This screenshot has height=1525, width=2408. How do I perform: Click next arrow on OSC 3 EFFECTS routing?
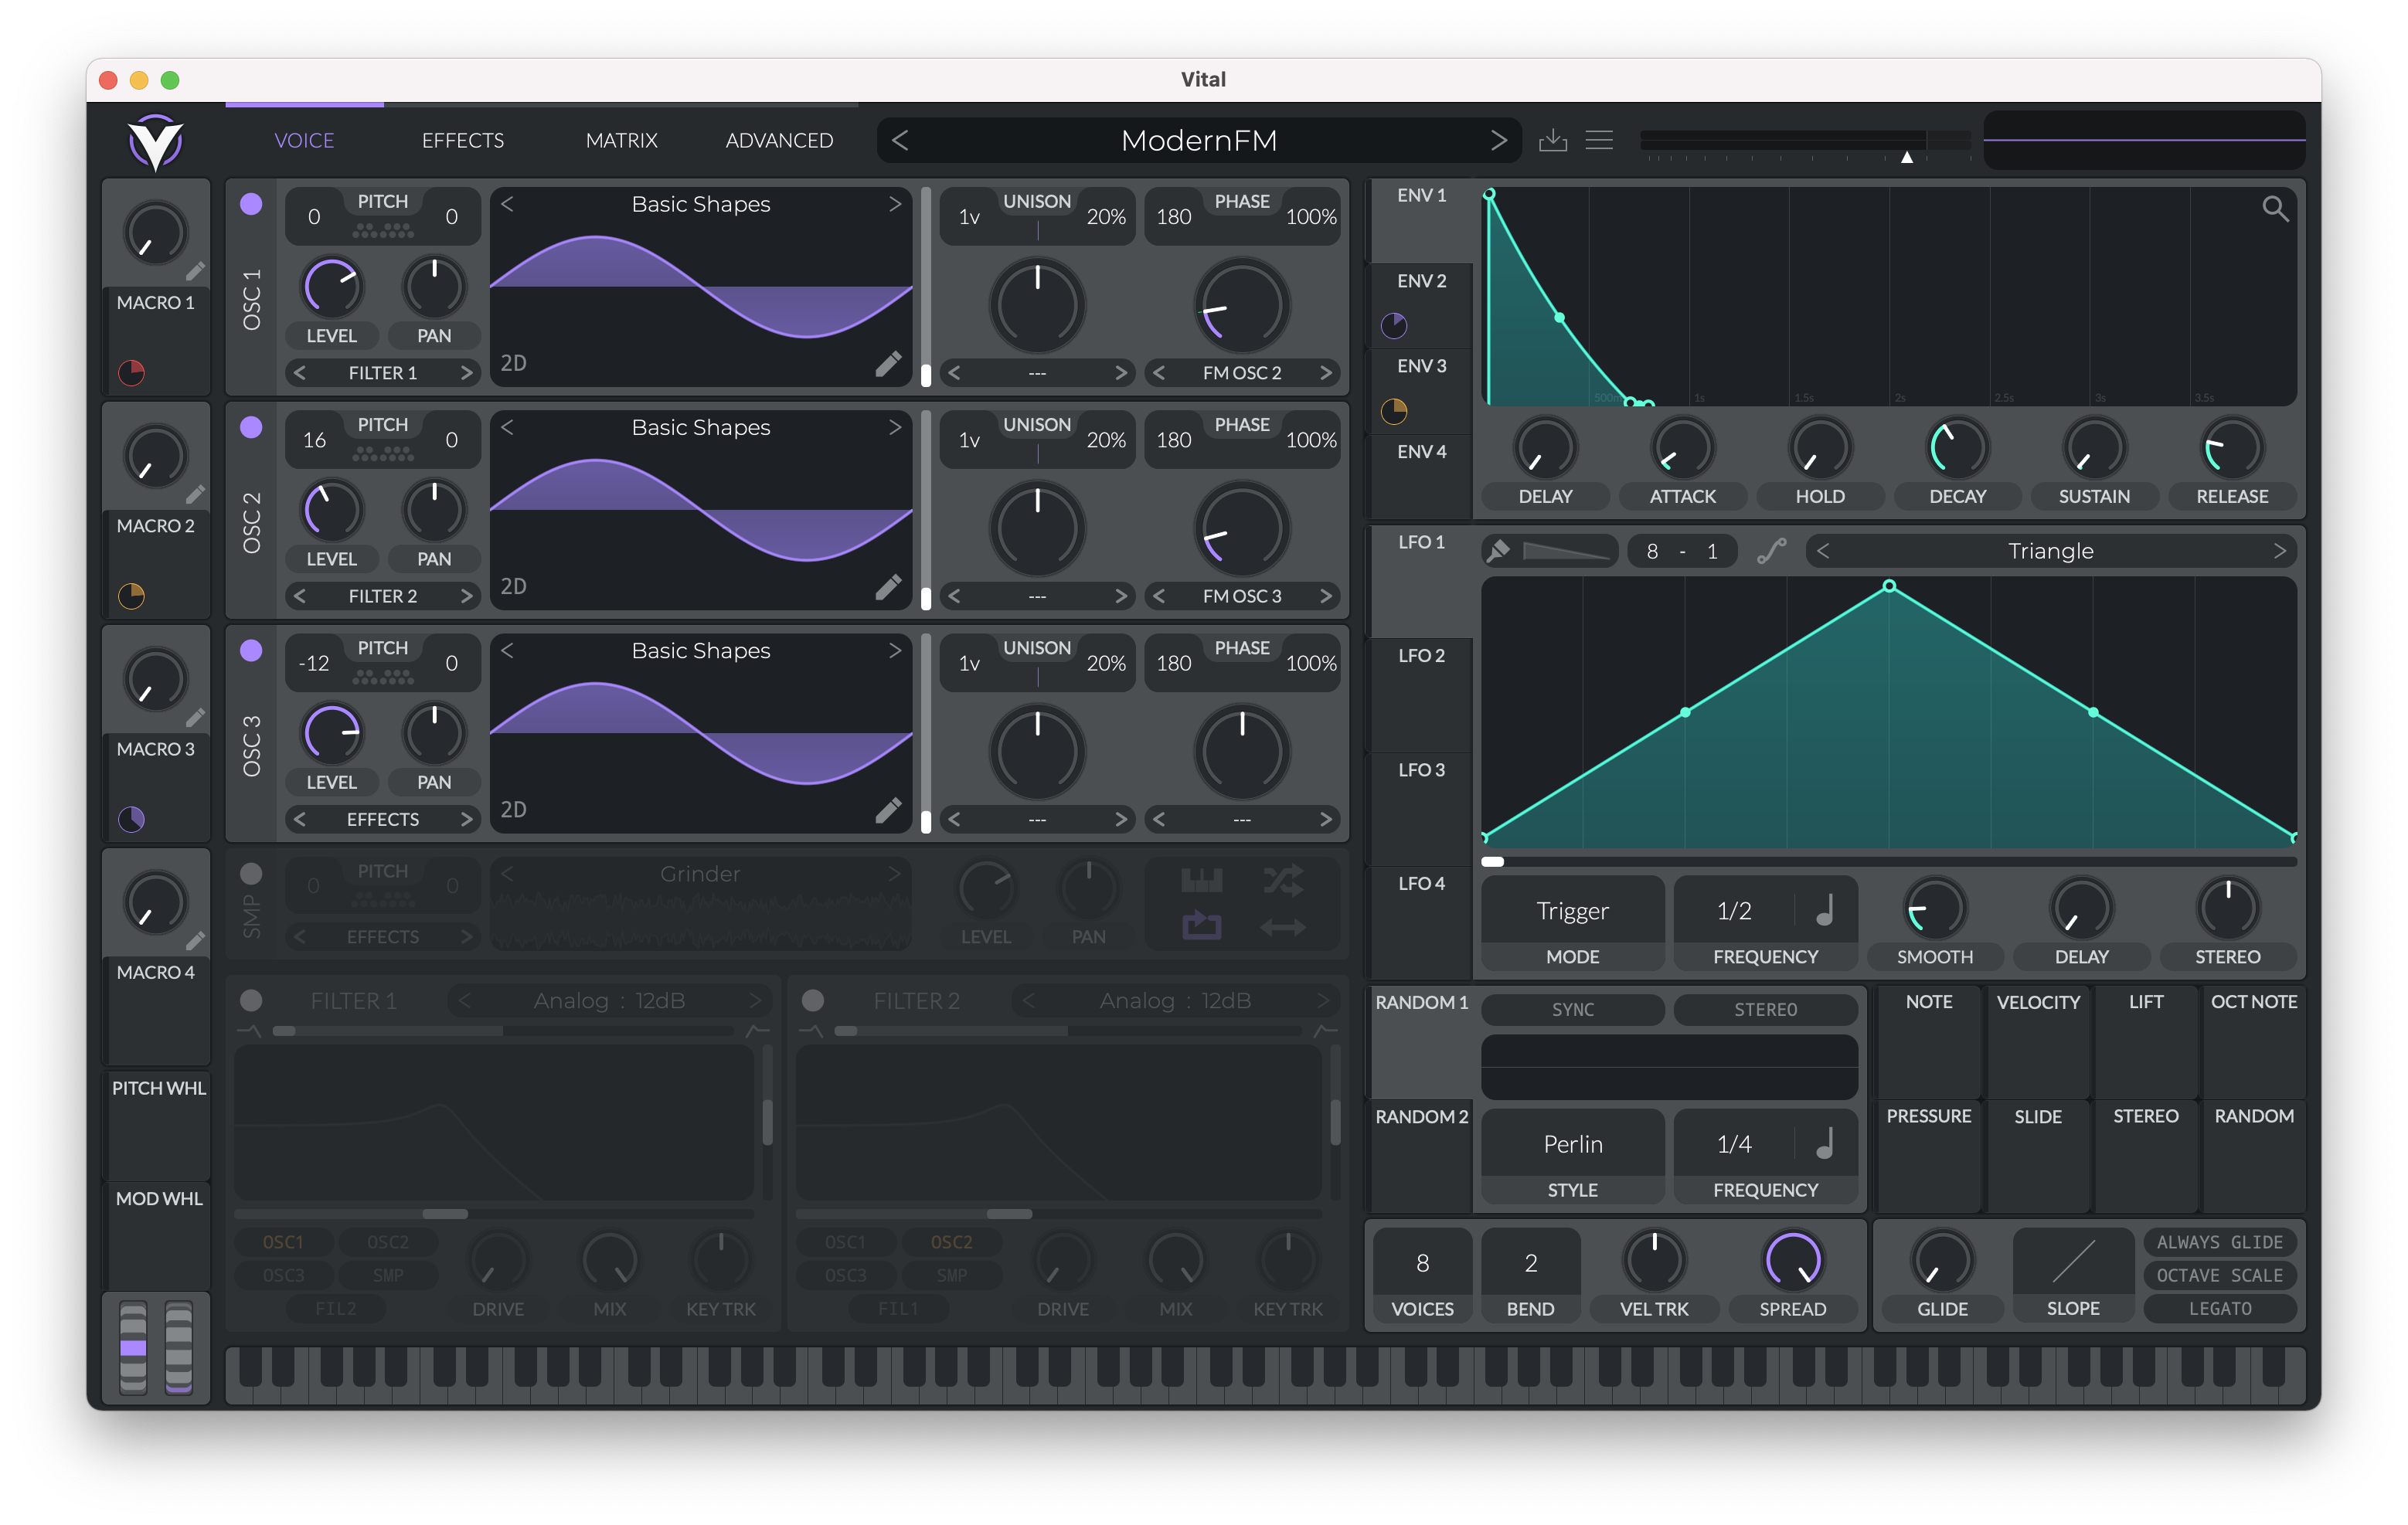click(466, 819)
